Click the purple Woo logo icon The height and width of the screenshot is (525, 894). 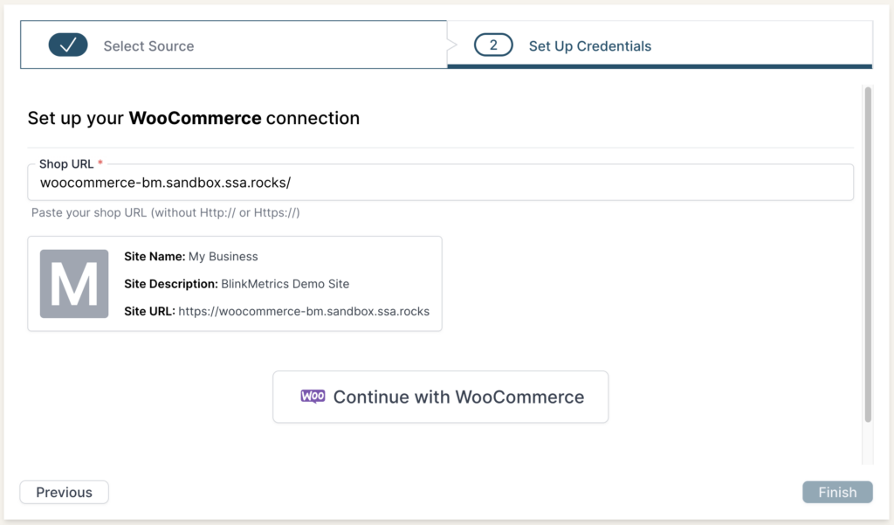click(313, 397)
